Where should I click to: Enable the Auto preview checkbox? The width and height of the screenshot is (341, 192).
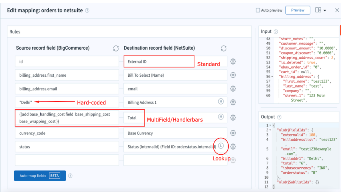pyautogui.click(x=258, y=10)
